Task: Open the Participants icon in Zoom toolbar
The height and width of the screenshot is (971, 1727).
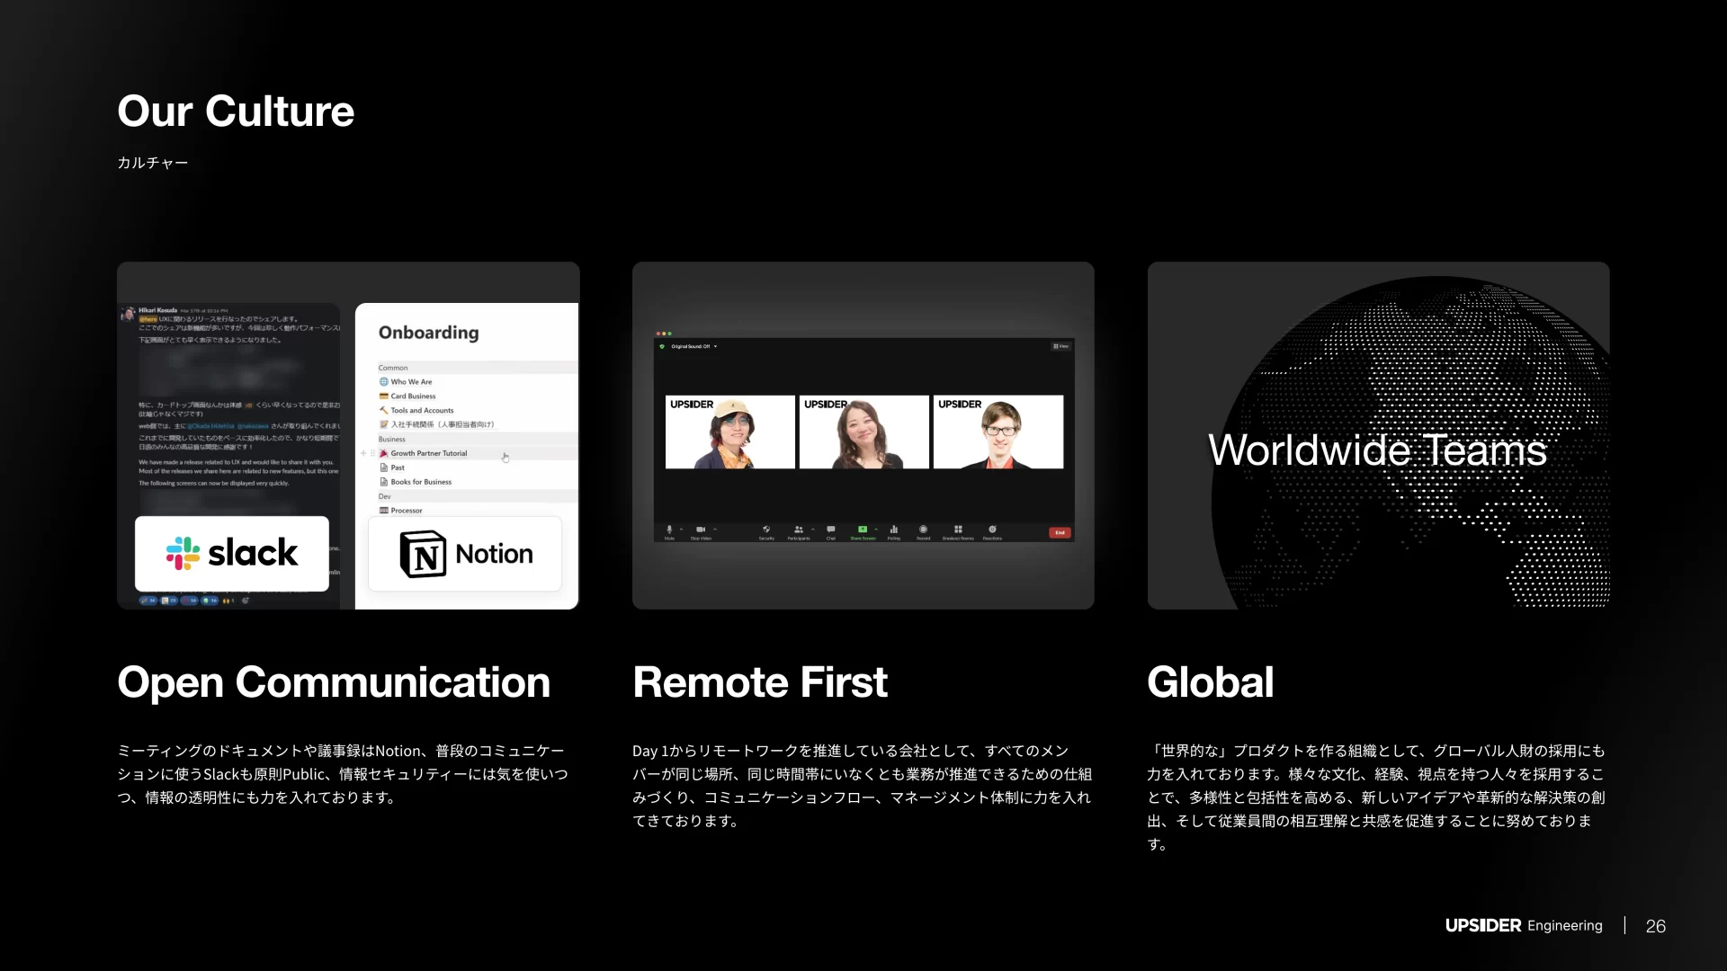Action: click(798, 530)
